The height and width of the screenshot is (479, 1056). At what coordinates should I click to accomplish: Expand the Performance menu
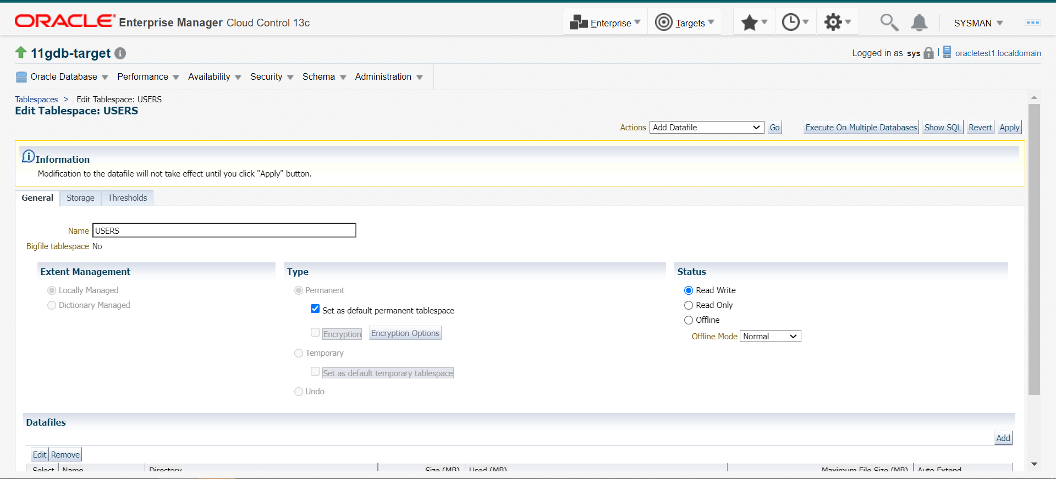click(x=148, y=77)
